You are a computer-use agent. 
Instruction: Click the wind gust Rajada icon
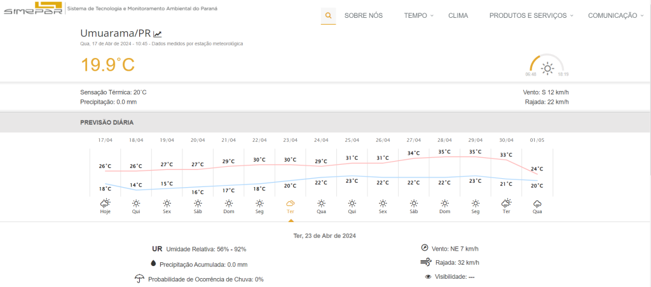pyautogui.click(x=426, y=262)
